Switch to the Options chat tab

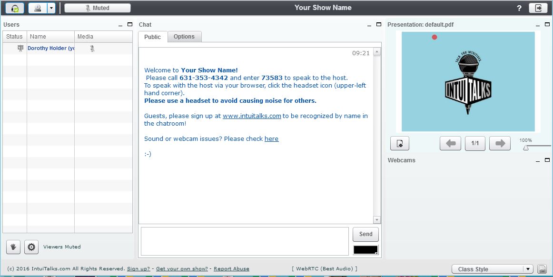click(184, 37)
